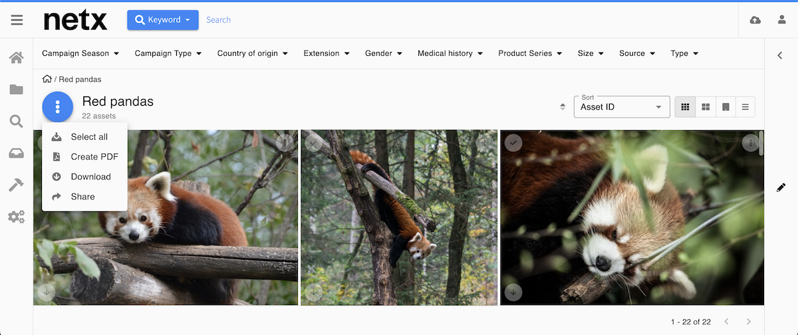This screenshot has height=335, width=798.
Task: Toggle the sort direction arrows
Action: pyautogui.click(x=563, y=107)
